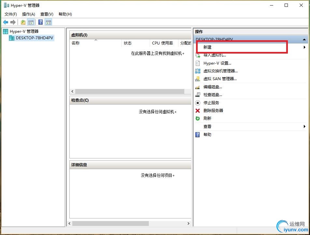
Task: Click the Hyper-V 设置 icon
Action: tap(198, 63)
